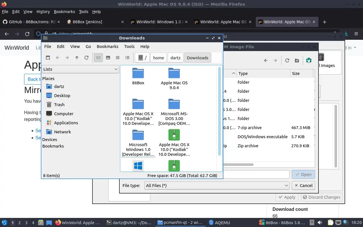Image resolution: width=363 pixels, height=227 pixels.
Task: Reload the Firefox page
Action: coord(27,34)
